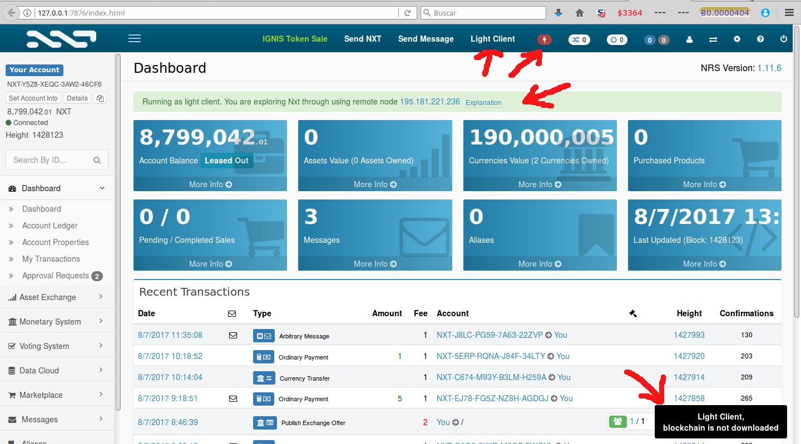Click the browser home icon

(580, 13)
